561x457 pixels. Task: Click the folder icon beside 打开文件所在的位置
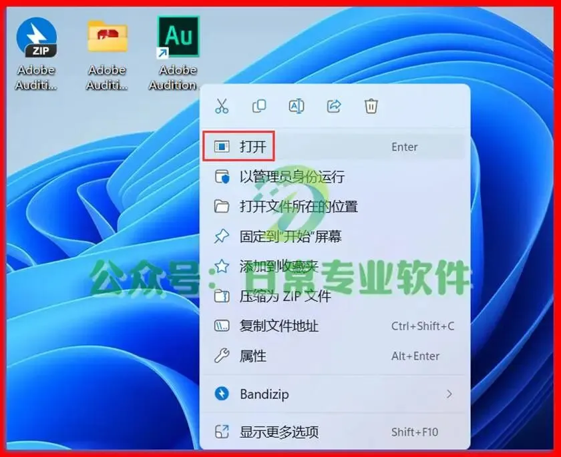point(222,206)
